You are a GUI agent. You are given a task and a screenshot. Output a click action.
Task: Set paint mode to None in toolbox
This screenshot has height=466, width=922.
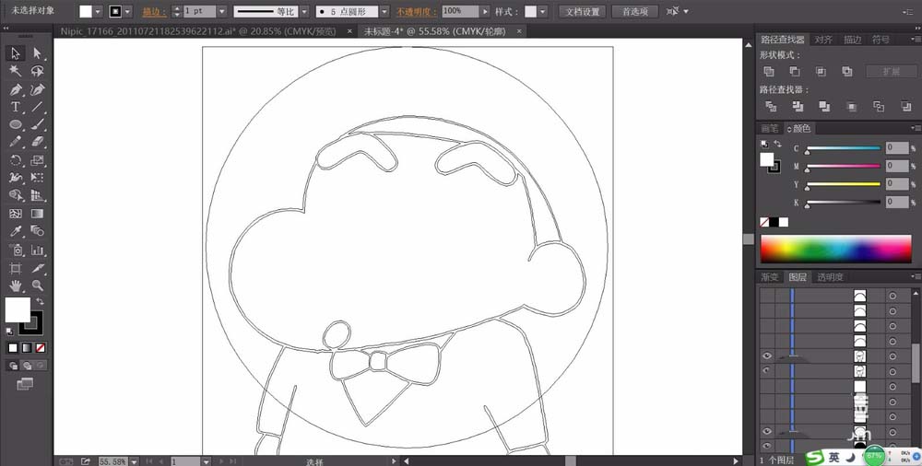(40, 348)
